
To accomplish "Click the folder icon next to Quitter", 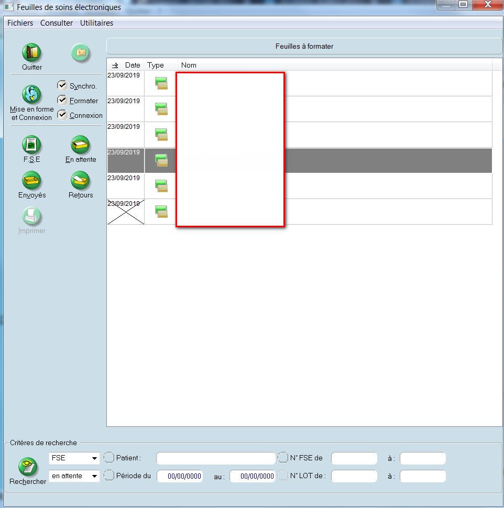I will 80,53.
